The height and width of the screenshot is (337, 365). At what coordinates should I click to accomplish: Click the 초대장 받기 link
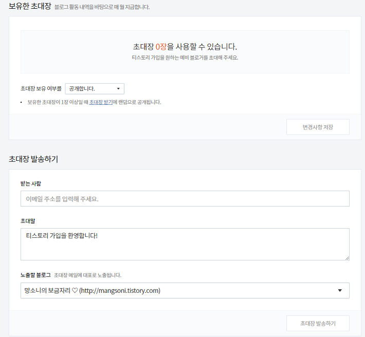(x=101, y=102)
